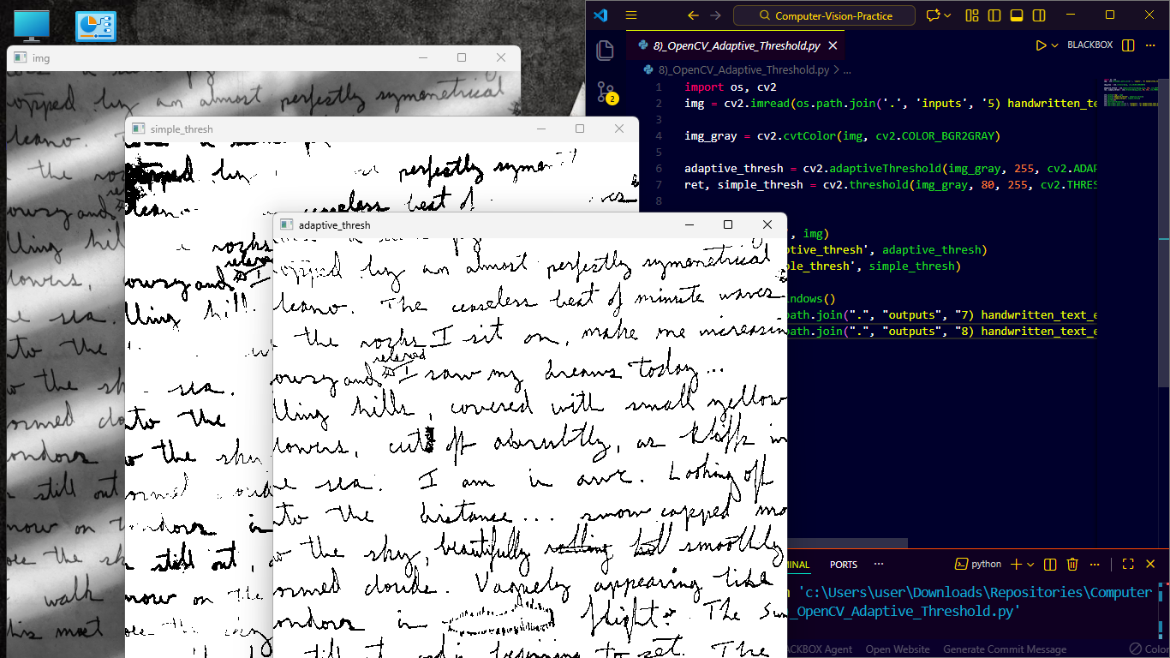
Task: Click Open Website in the status bar
Action: point(898,649)
